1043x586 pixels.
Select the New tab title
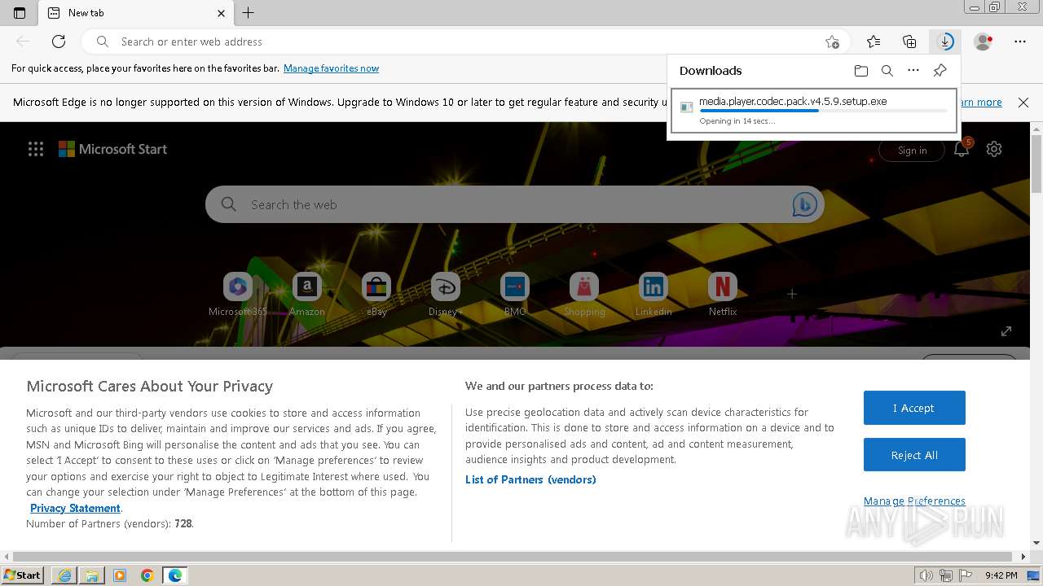pos(86,13)
